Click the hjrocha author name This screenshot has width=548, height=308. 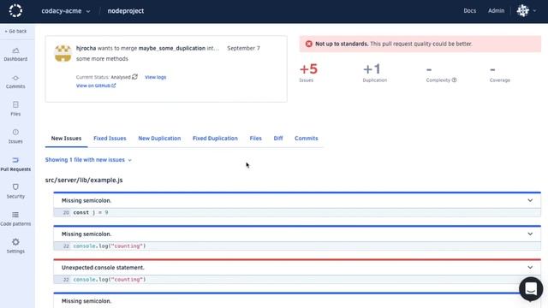(x=86, y=48)
